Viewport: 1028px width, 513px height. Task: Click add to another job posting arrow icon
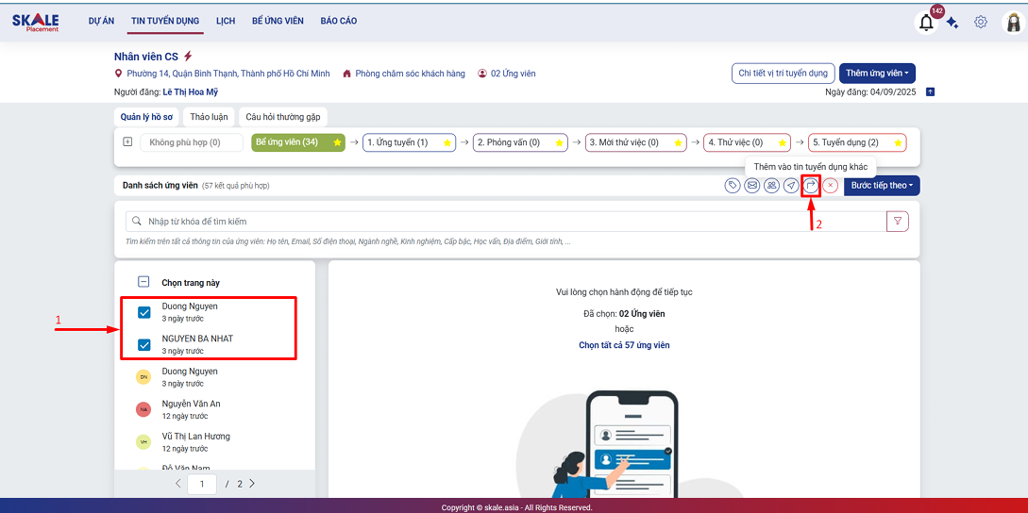810,186
